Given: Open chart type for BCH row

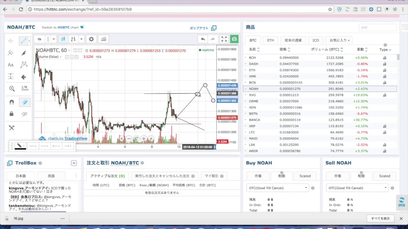Looking at the screenshot, I should [x=384, y=58].
